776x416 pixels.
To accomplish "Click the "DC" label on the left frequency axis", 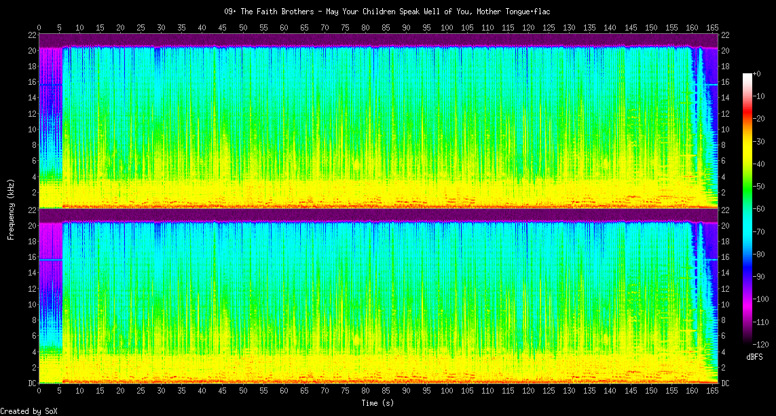I will click(32, 383).
